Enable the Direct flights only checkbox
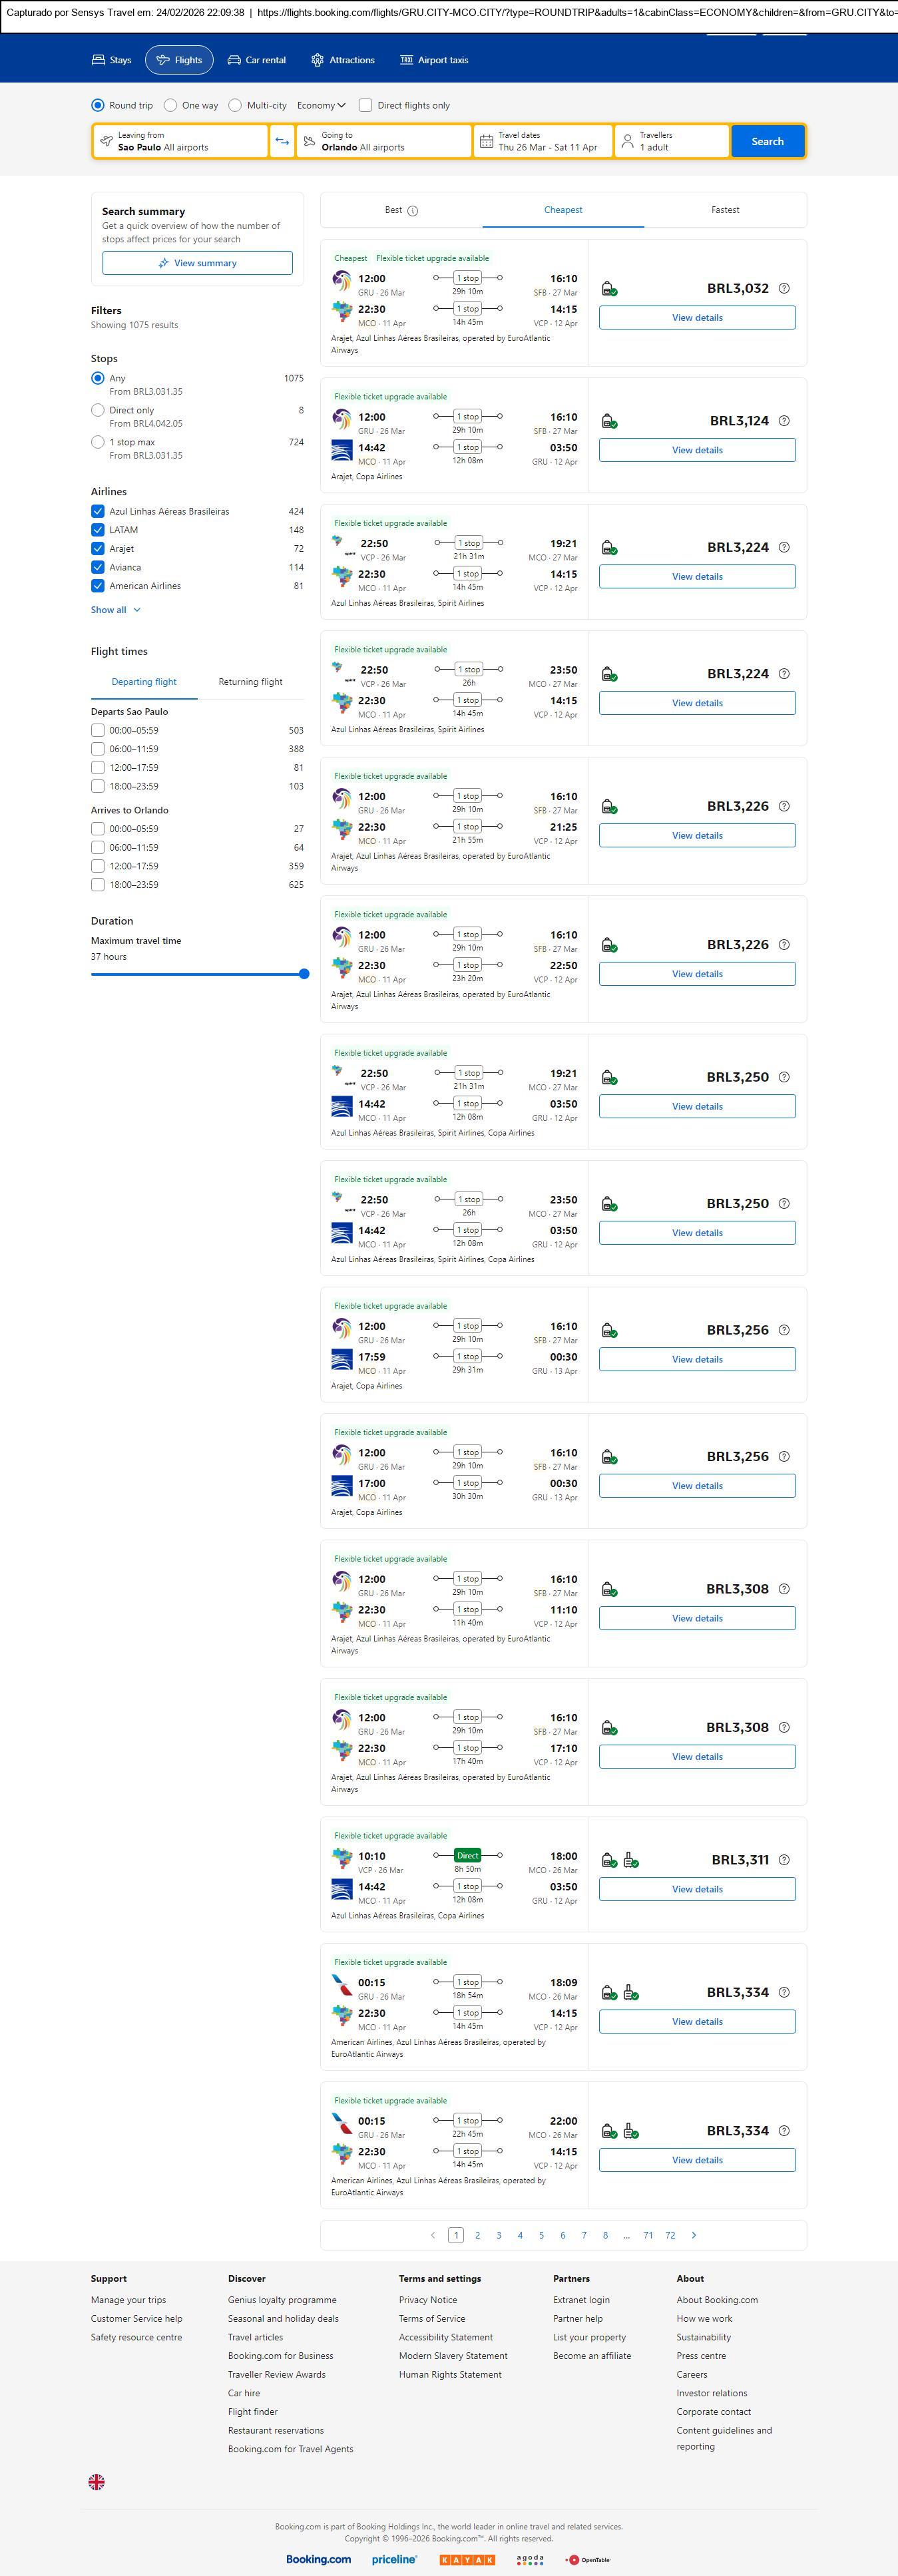The width and height of the screenshot is (898, 2576). 366,105
